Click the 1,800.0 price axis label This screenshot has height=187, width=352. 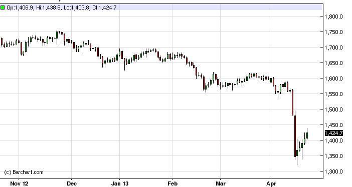point(334,16)
